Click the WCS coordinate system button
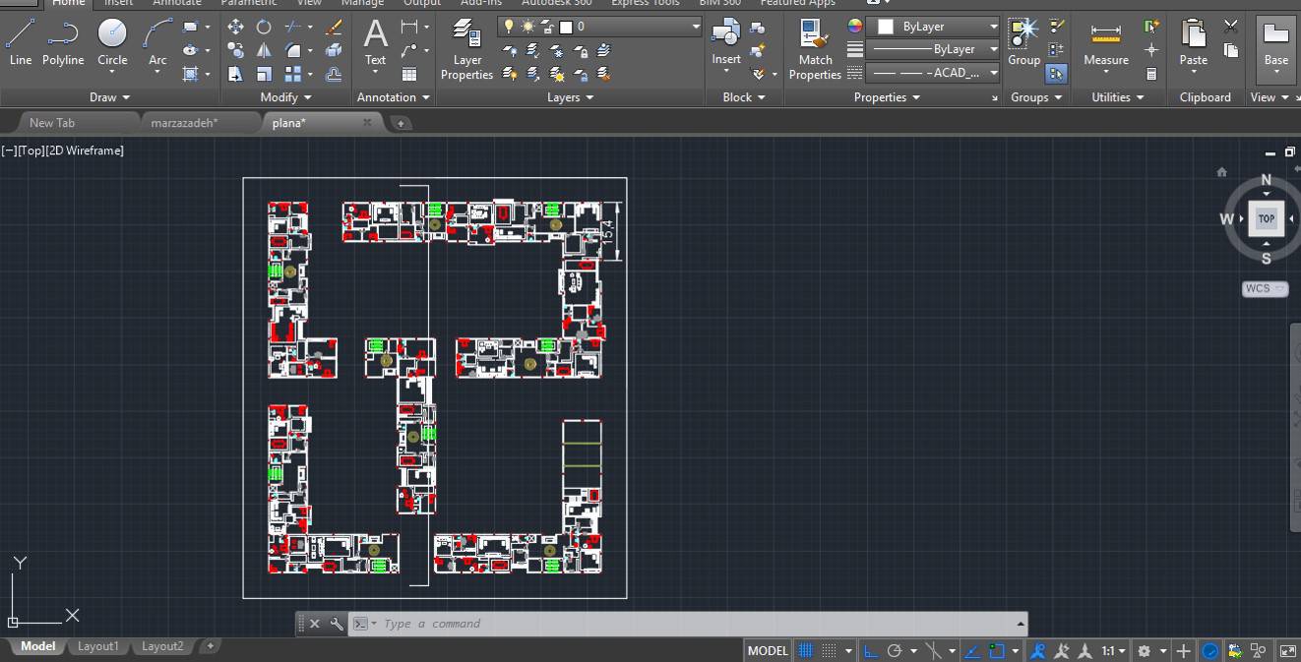This screenshot has height=662, width=1301. tap(1266, 288)
